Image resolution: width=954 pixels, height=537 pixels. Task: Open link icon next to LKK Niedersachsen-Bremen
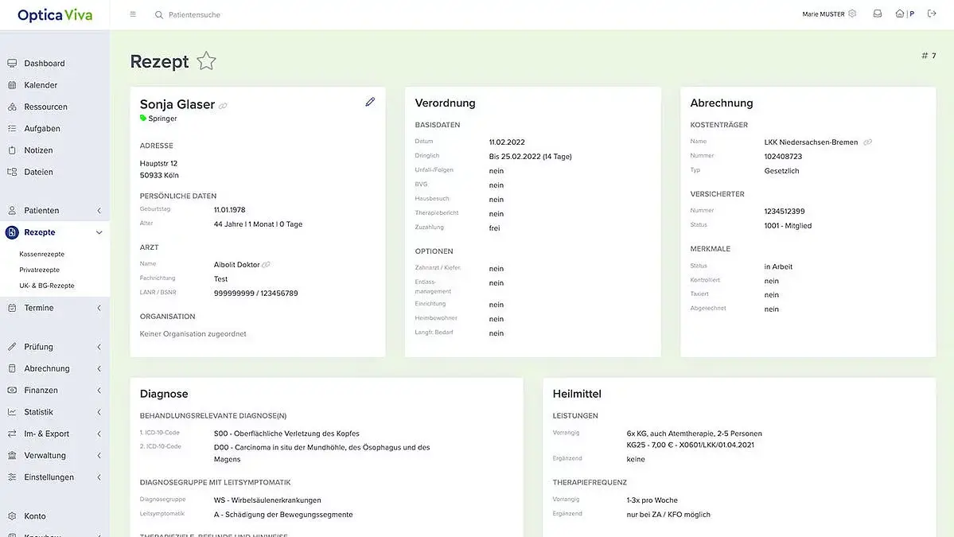point(867,142)
